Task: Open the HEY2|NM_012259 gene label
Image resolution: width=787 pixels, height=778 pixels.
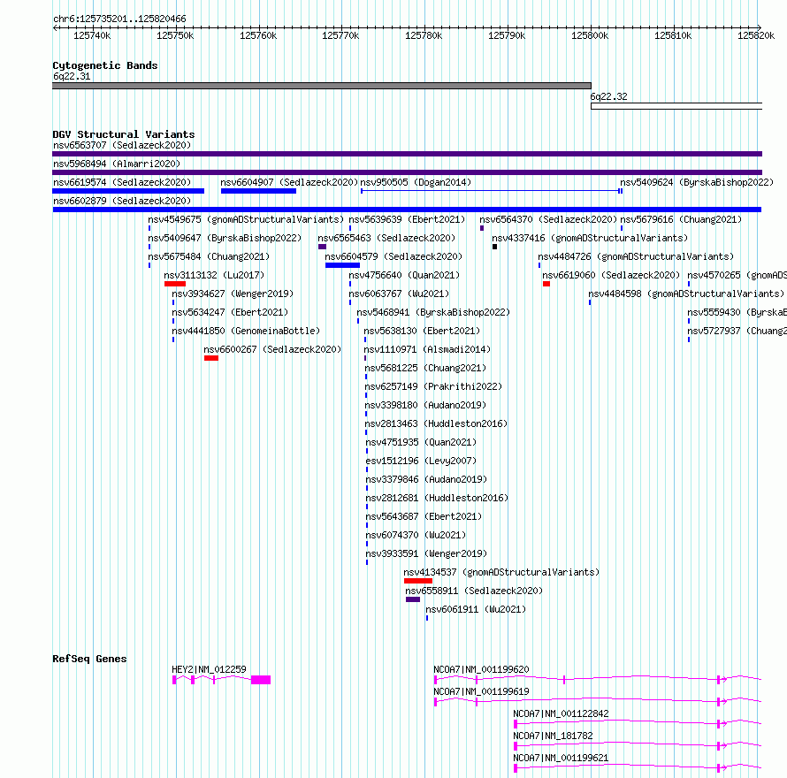Action: (x=210, y=669)
